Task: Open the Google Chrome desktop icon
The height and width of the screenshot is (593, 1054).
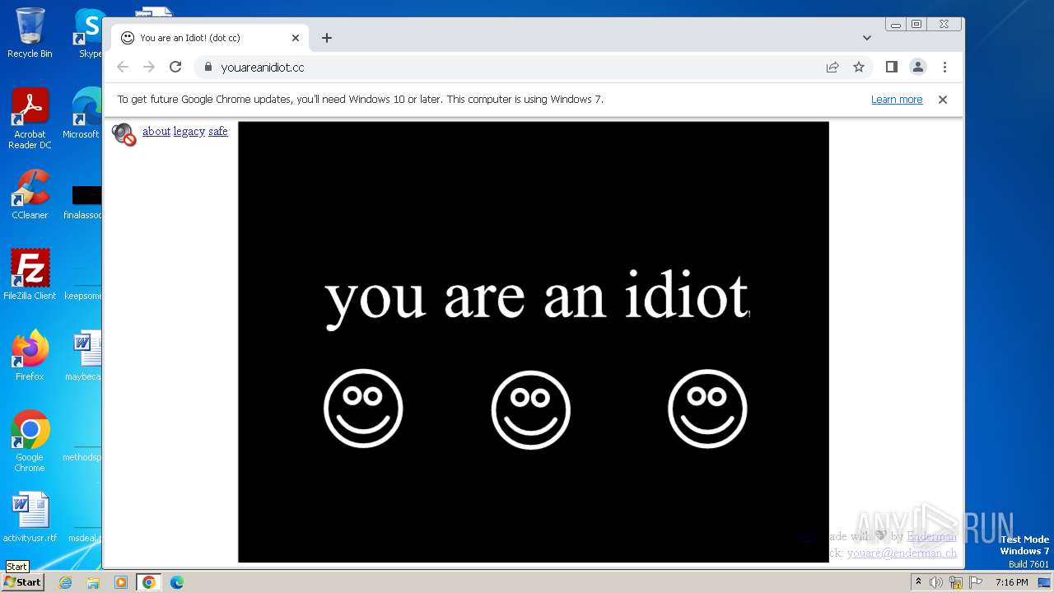Action: pos(30,441)
